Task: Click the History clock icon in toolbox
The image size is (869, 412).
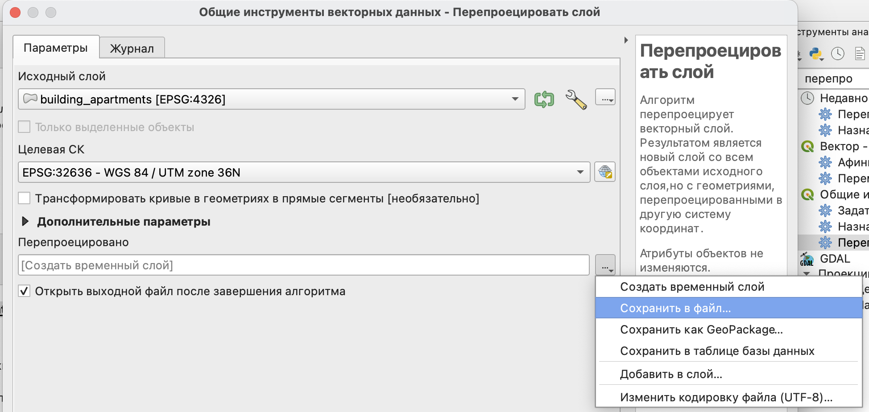Action: pyautogui.click(x=837, y=54)
